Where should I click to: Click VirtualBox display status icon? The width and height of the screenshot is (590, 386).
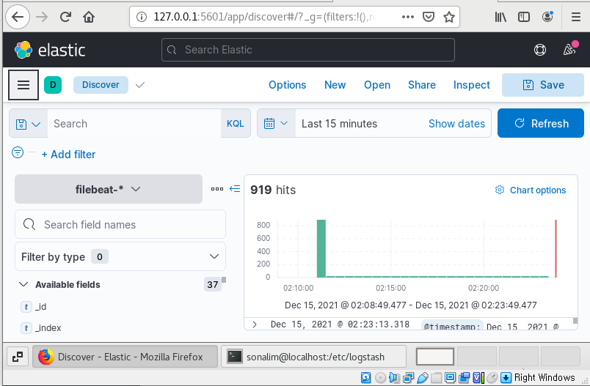pyautogui.click(x=450, y=377)
